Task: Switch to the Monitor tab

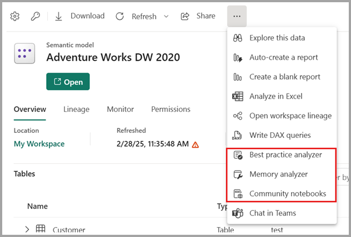Action: point(120,109)
